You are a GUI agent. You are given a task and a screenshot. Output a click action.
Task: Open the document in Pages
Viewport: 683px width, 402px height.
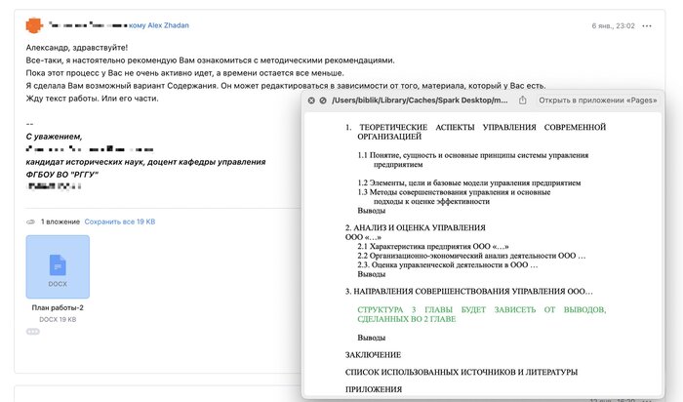pos(597,100)
